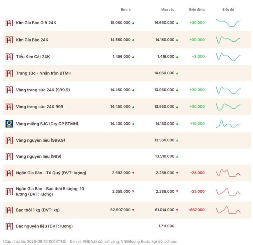Click the green up arrow next to 15.060.000
Image resolution: width=253 pixels, height=245 pixels.
(x=133, y=23)
